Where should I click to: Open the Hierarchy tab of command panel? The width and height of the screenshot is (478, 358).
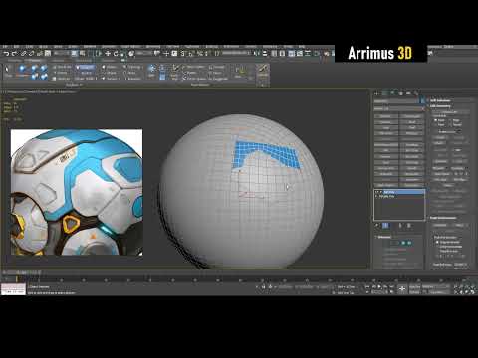pos(392,93)
